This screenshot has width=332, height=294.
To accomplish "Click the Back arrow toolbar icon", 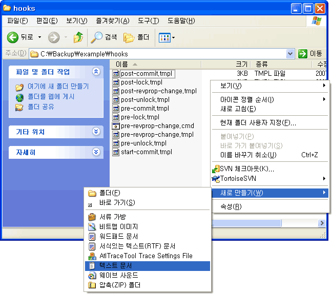I will [x=13, y=37].
